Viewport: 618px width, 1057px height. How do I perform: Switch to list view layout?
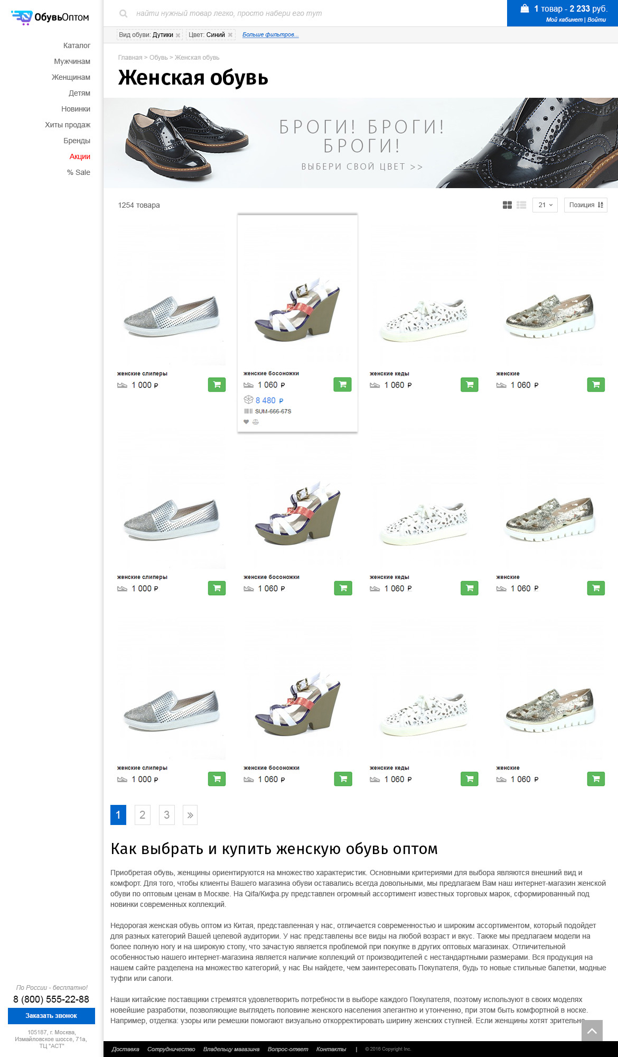(521, 205)
